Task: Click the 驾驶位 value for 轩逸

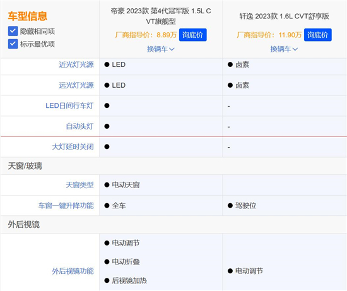Action: pyautogui.click(x=245, y=206)
